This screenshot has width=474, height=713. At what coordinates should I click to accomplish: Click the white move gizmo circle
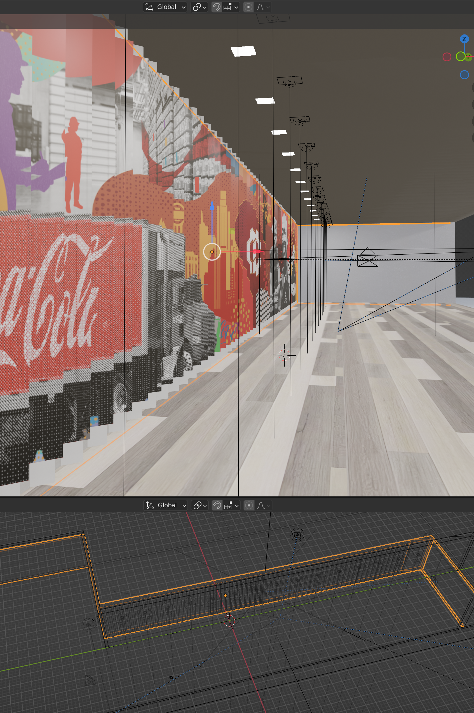click(212, 252)
